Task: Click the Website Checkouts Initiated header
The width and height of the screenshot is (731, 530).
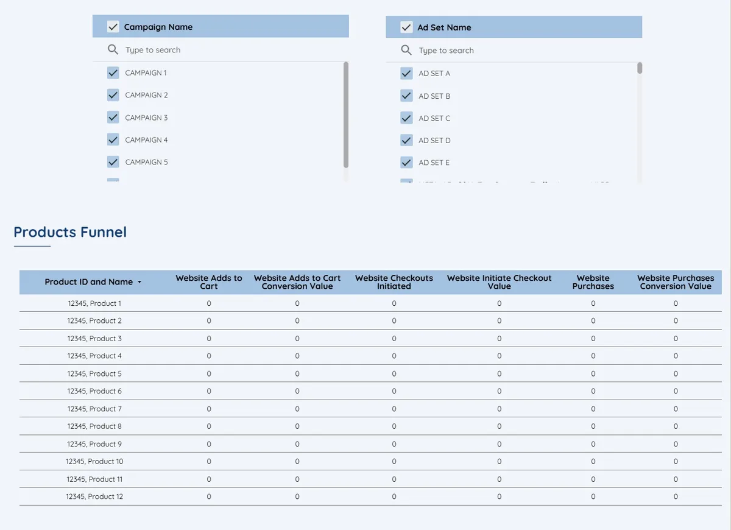Action: pyautogui.click(x=394, y=281)
